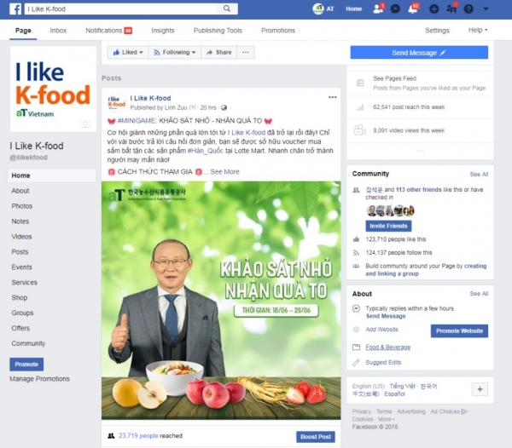
Task: Switch to the Insights tab
Action: pos(163,31)
